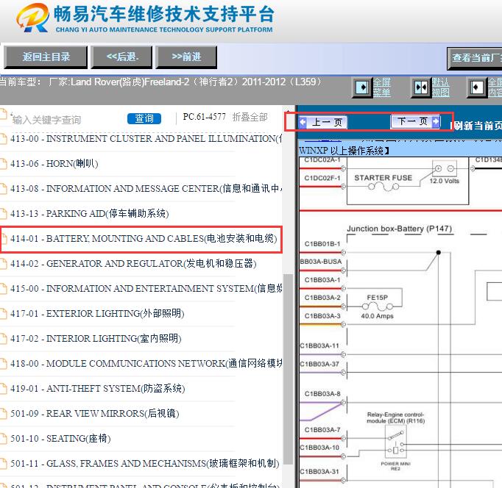
Task: Open 418-00 MODULE COMMUNICATIONS NETWORK
Action: 146,364
